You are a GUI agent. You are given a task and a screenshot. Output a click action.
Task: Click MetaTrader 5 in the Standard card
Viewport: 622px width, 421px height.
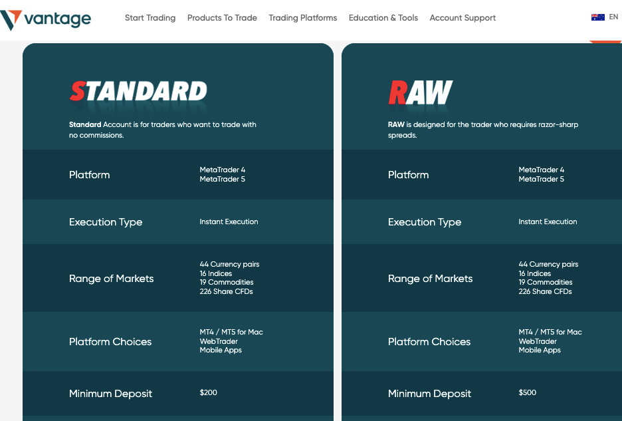coord(222,179)
